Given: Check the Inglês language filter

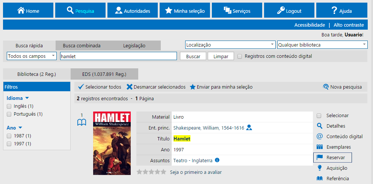Looking at the screenshot, I should (9, 106).
